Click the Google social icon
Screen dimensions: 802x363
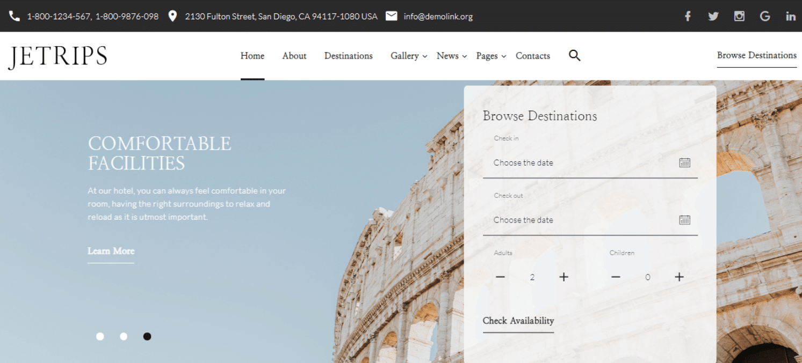764,16
